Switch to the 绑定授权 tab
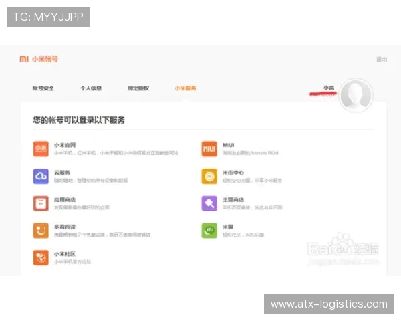 (x=138, y=88)
